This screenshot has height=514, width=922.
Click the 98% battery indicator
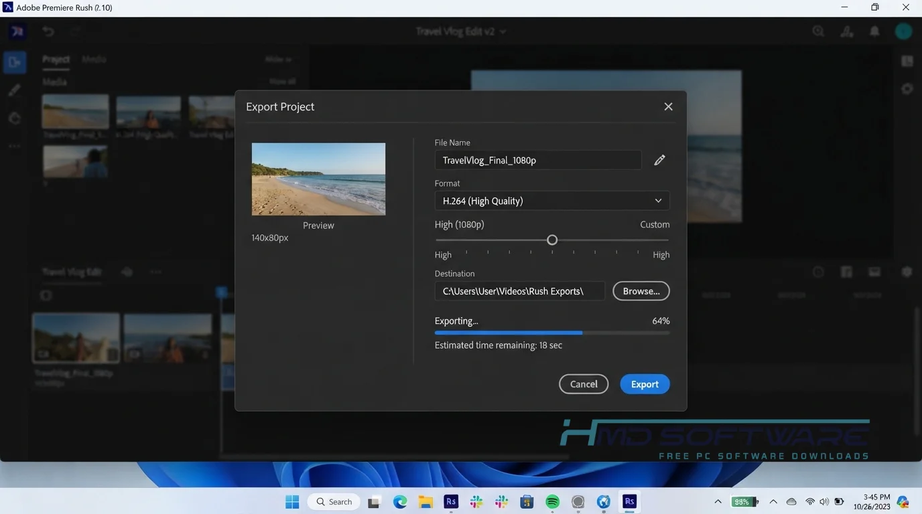[x=745, y=502]
